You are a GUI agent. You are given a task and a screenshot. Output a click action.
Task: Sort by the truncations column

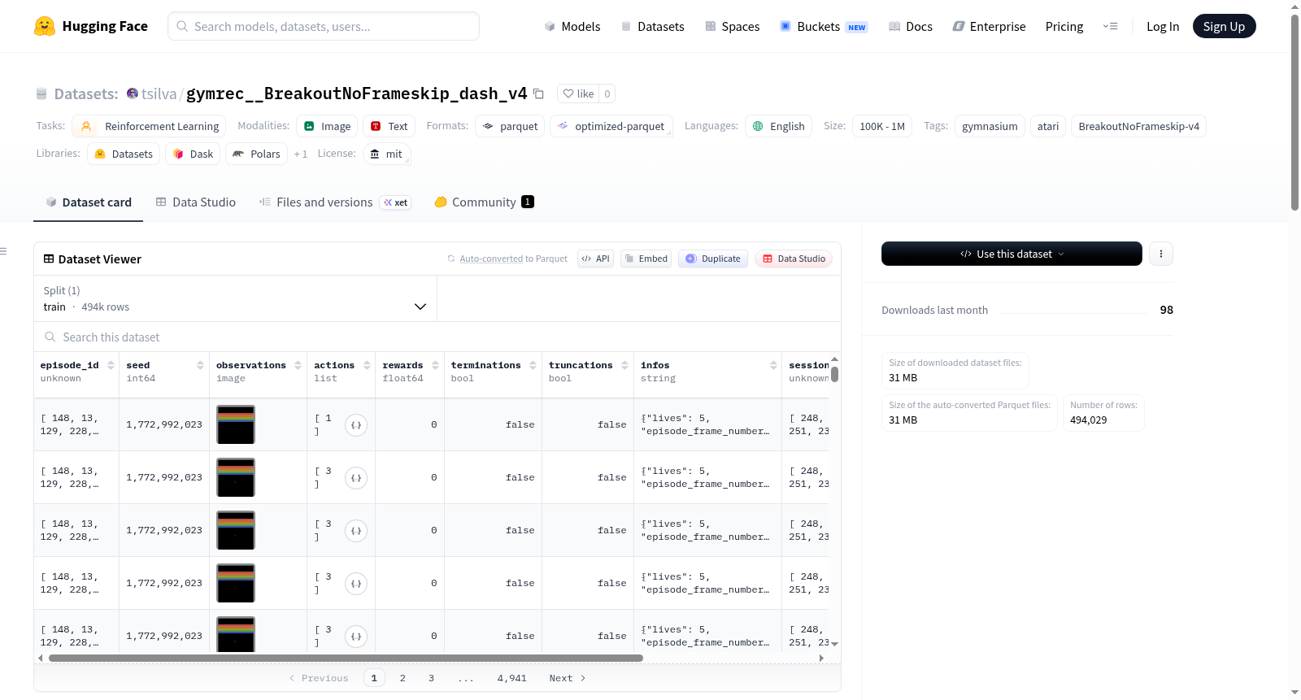pyautogui.click(x=624, y=366)
